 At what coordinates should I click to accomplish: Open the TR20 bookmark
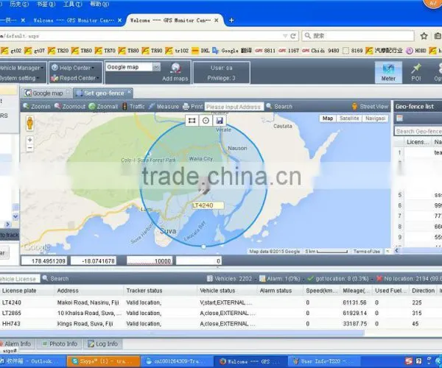pos(59,51)
